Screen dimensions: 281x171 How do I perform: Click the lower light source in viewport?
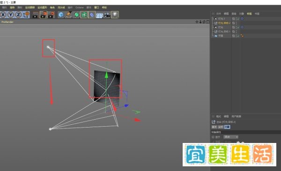(x=51, y=129)
